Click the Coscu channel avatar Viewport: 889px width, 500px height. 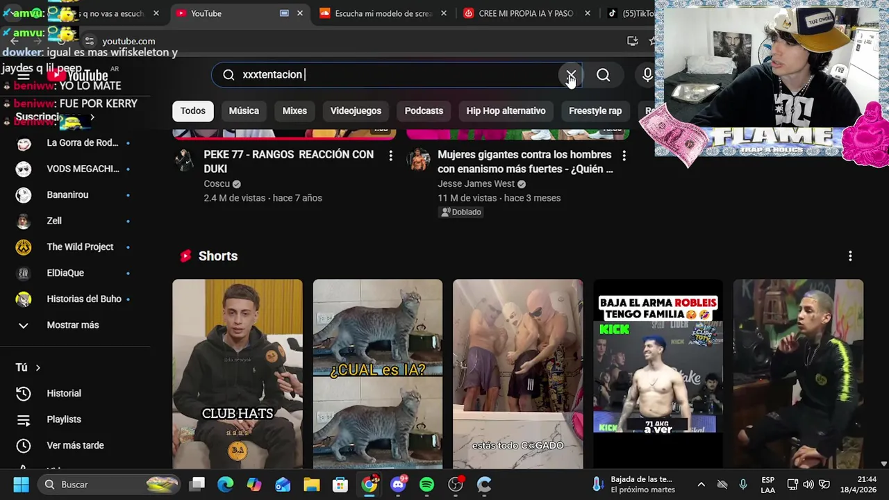tap(184, 160)
